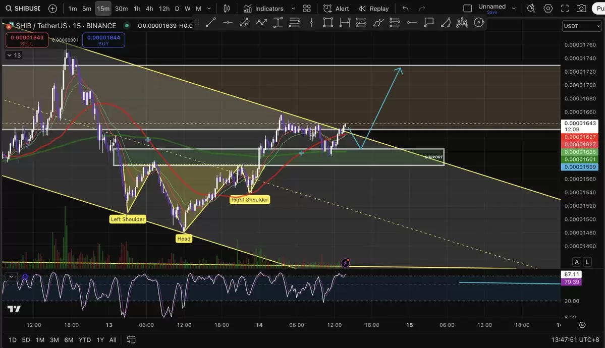Select the long position tool
605x348 pixels.
pos(361,23)
